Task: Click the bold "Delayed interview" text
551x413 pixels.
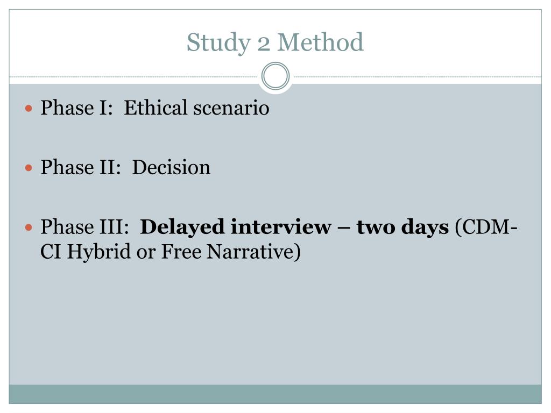Action: click(236, 227)
